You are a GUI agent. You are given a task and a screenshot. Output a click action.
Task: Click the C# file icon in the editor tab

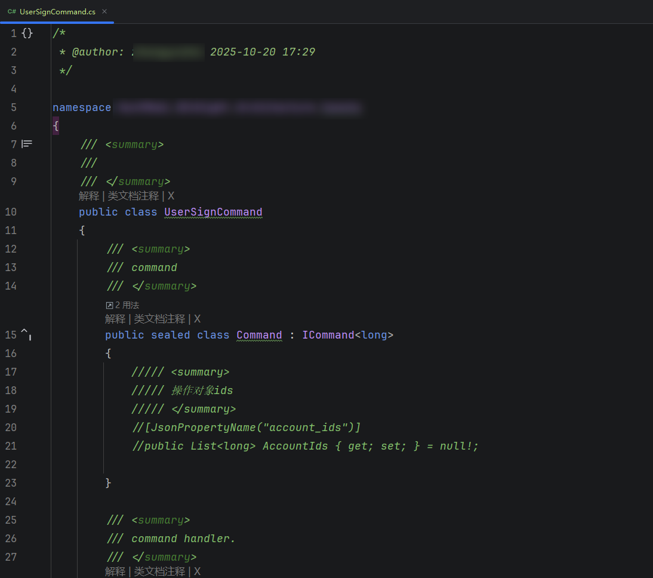11,12
